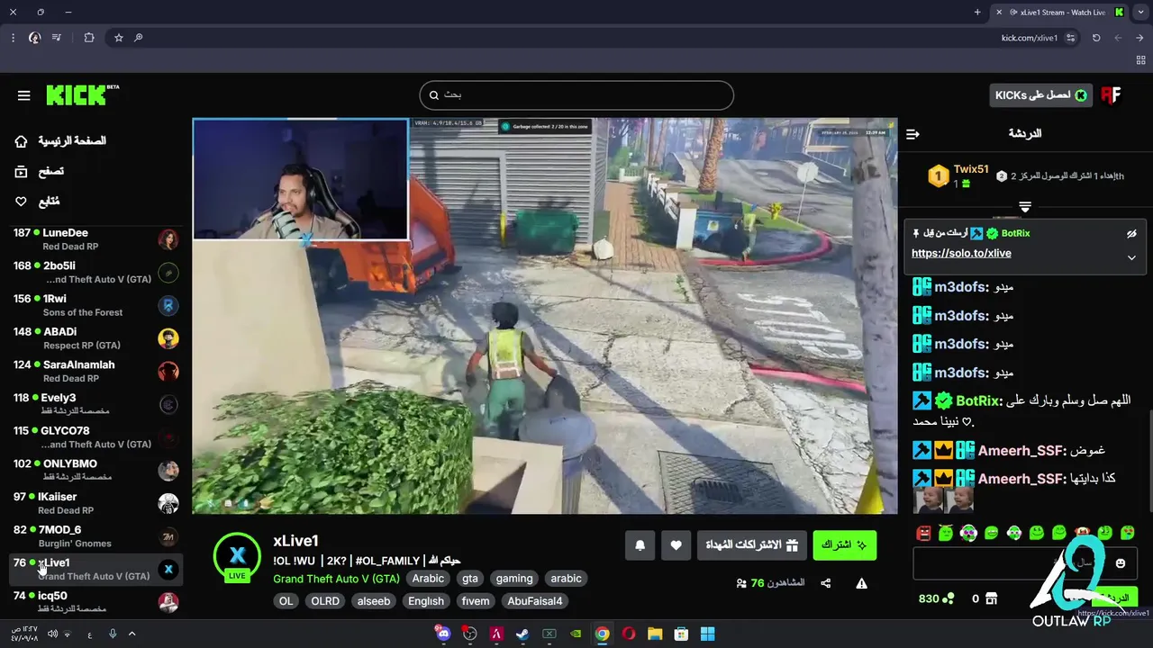1153x648 pixels.
Task: Expand the pinned message chevron
Action: 1131,258
